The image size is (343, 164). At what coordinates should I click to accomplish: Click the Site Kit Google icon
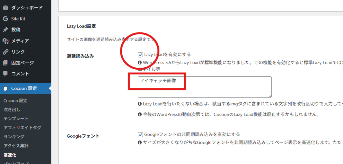pos(5,19)
